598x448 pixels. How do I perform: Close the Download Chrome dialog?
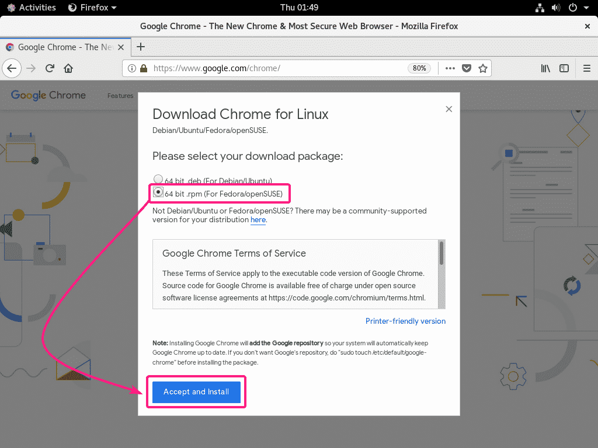point(448,109)
